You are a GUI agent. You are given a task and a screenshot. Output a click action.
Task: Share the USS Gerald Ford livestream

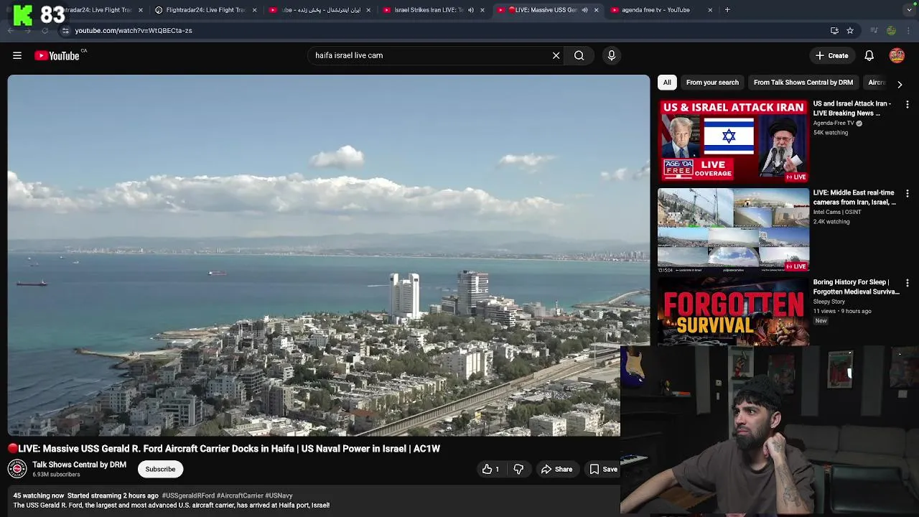pos(556,469)
